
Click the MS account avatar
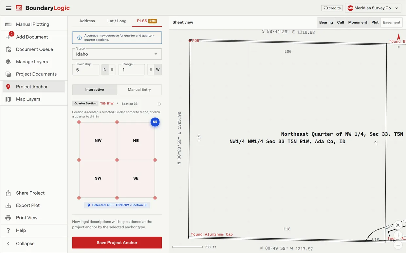(350, 8)
